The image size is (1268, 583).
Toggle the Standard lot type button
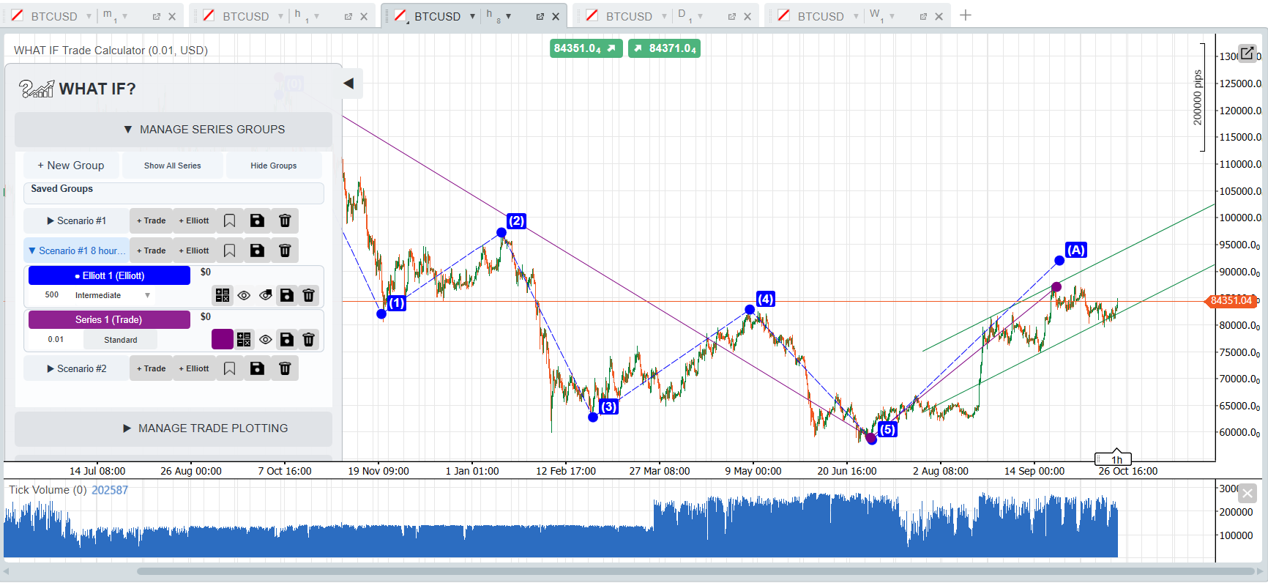[121, 340]
